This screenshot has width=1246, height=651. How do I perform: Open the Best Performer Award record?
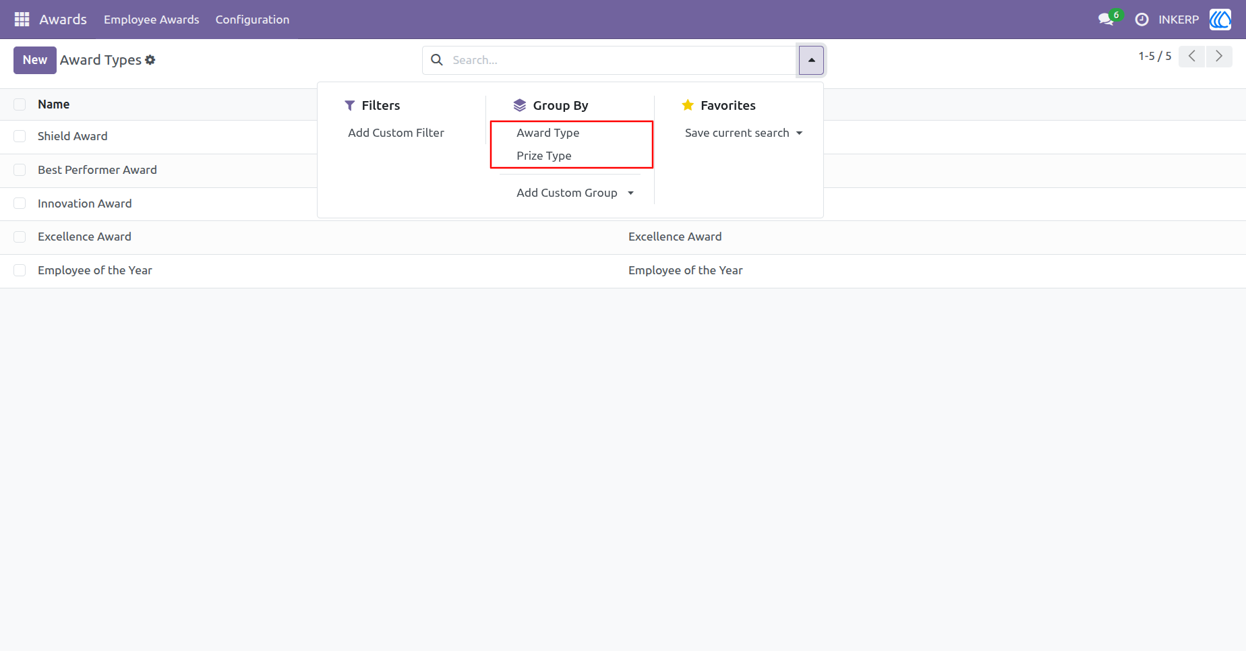click(97, 170)
